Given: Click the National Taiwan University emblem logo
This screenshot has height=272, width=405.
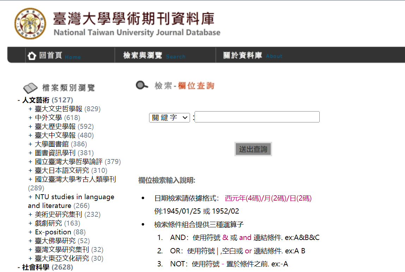Looking at the screenshot, I should (30, 24).
